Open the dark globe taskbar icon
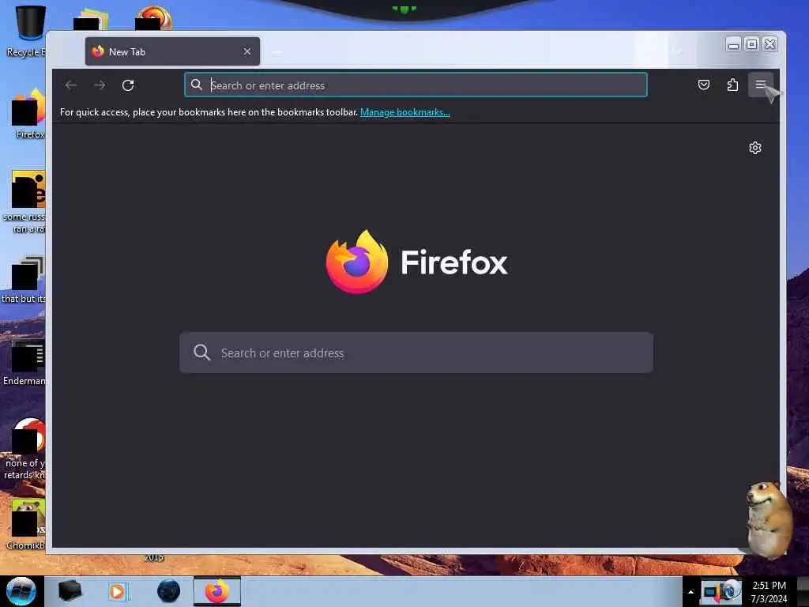The width and height of the screenshot is (809, 607). pyautogui.click(x=168, y=591)
